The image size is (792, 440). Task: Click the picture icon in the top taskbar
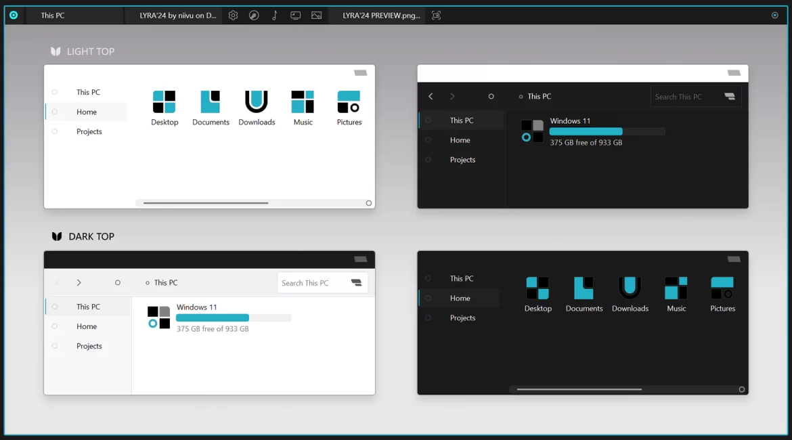pos(316,16)
